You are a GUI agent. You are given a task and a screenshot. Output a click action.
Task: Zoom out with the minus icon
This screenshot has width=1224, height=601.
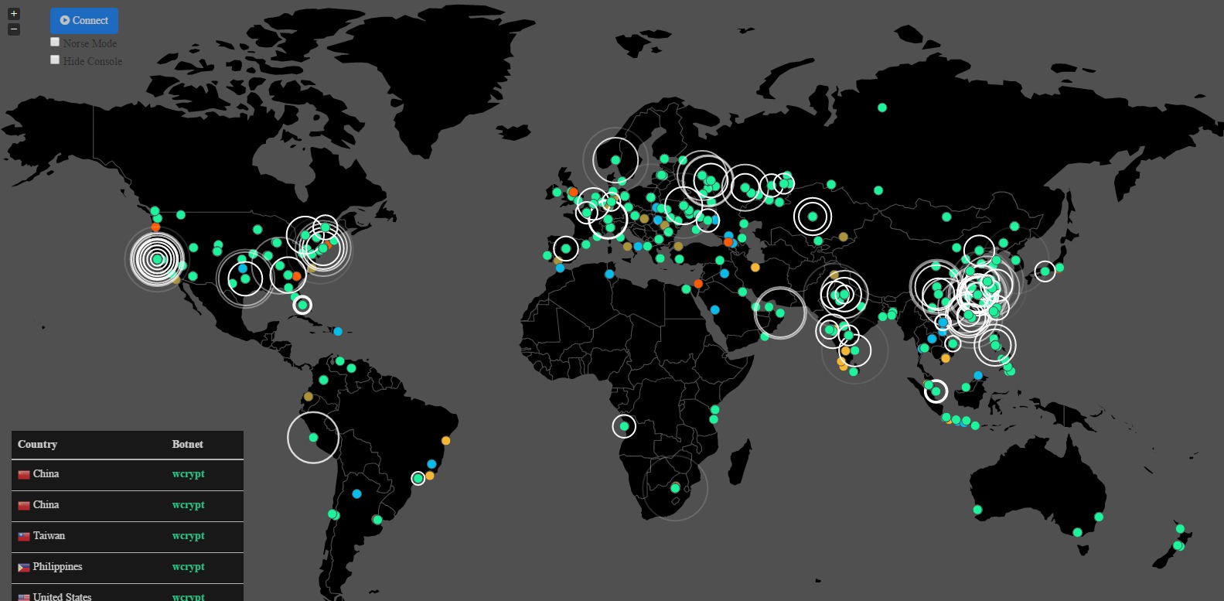[14, 29]
